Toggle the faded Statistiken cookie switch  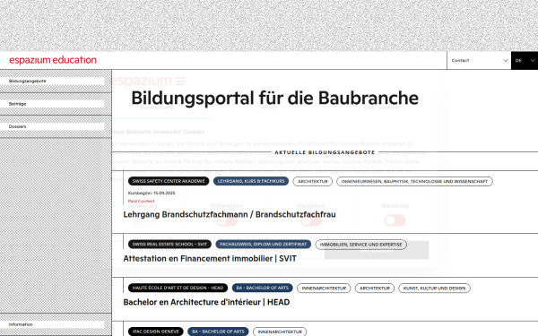311,220
